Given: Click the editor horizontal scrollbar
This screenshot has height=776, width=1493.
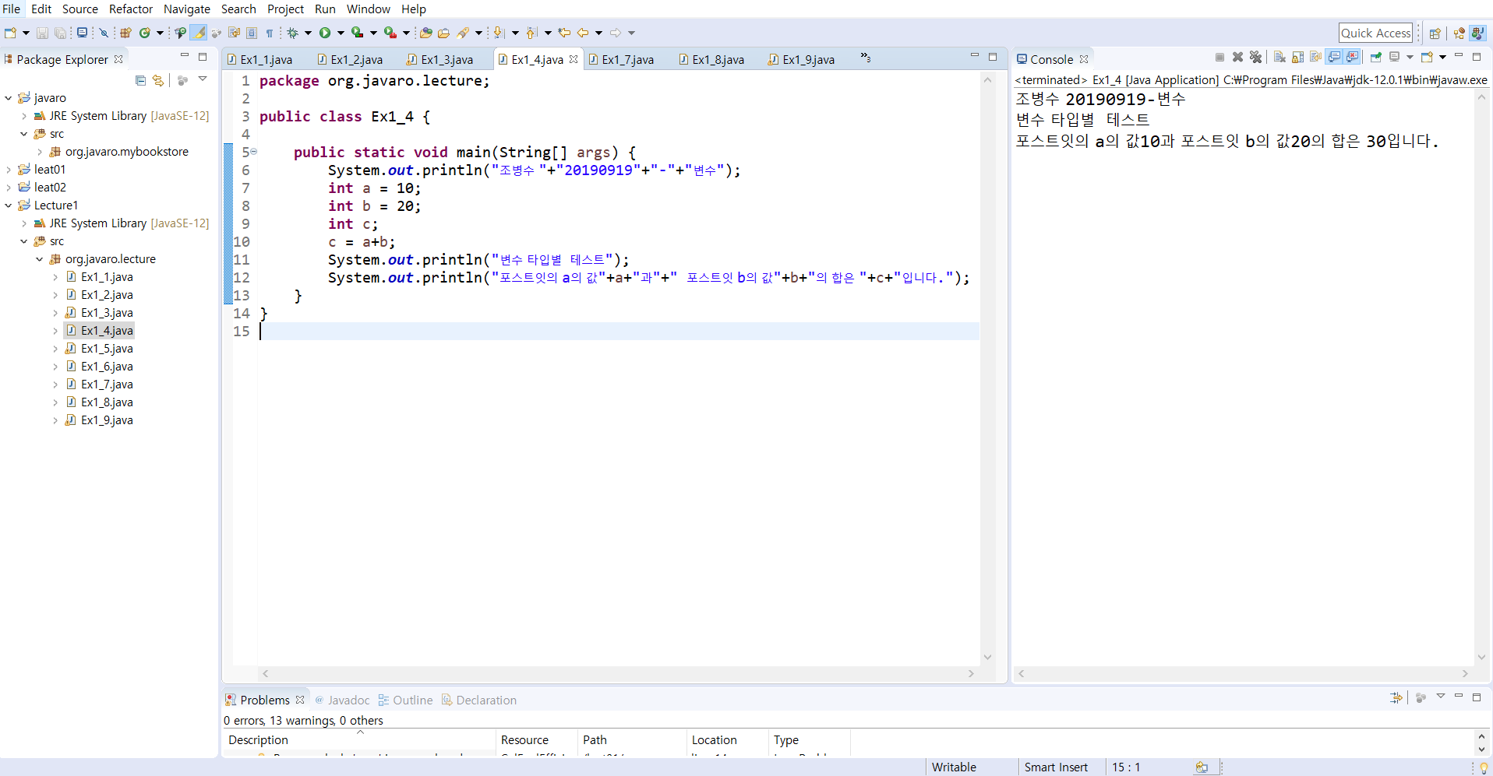Looking at the screenshot, I should tap(618, 674).
